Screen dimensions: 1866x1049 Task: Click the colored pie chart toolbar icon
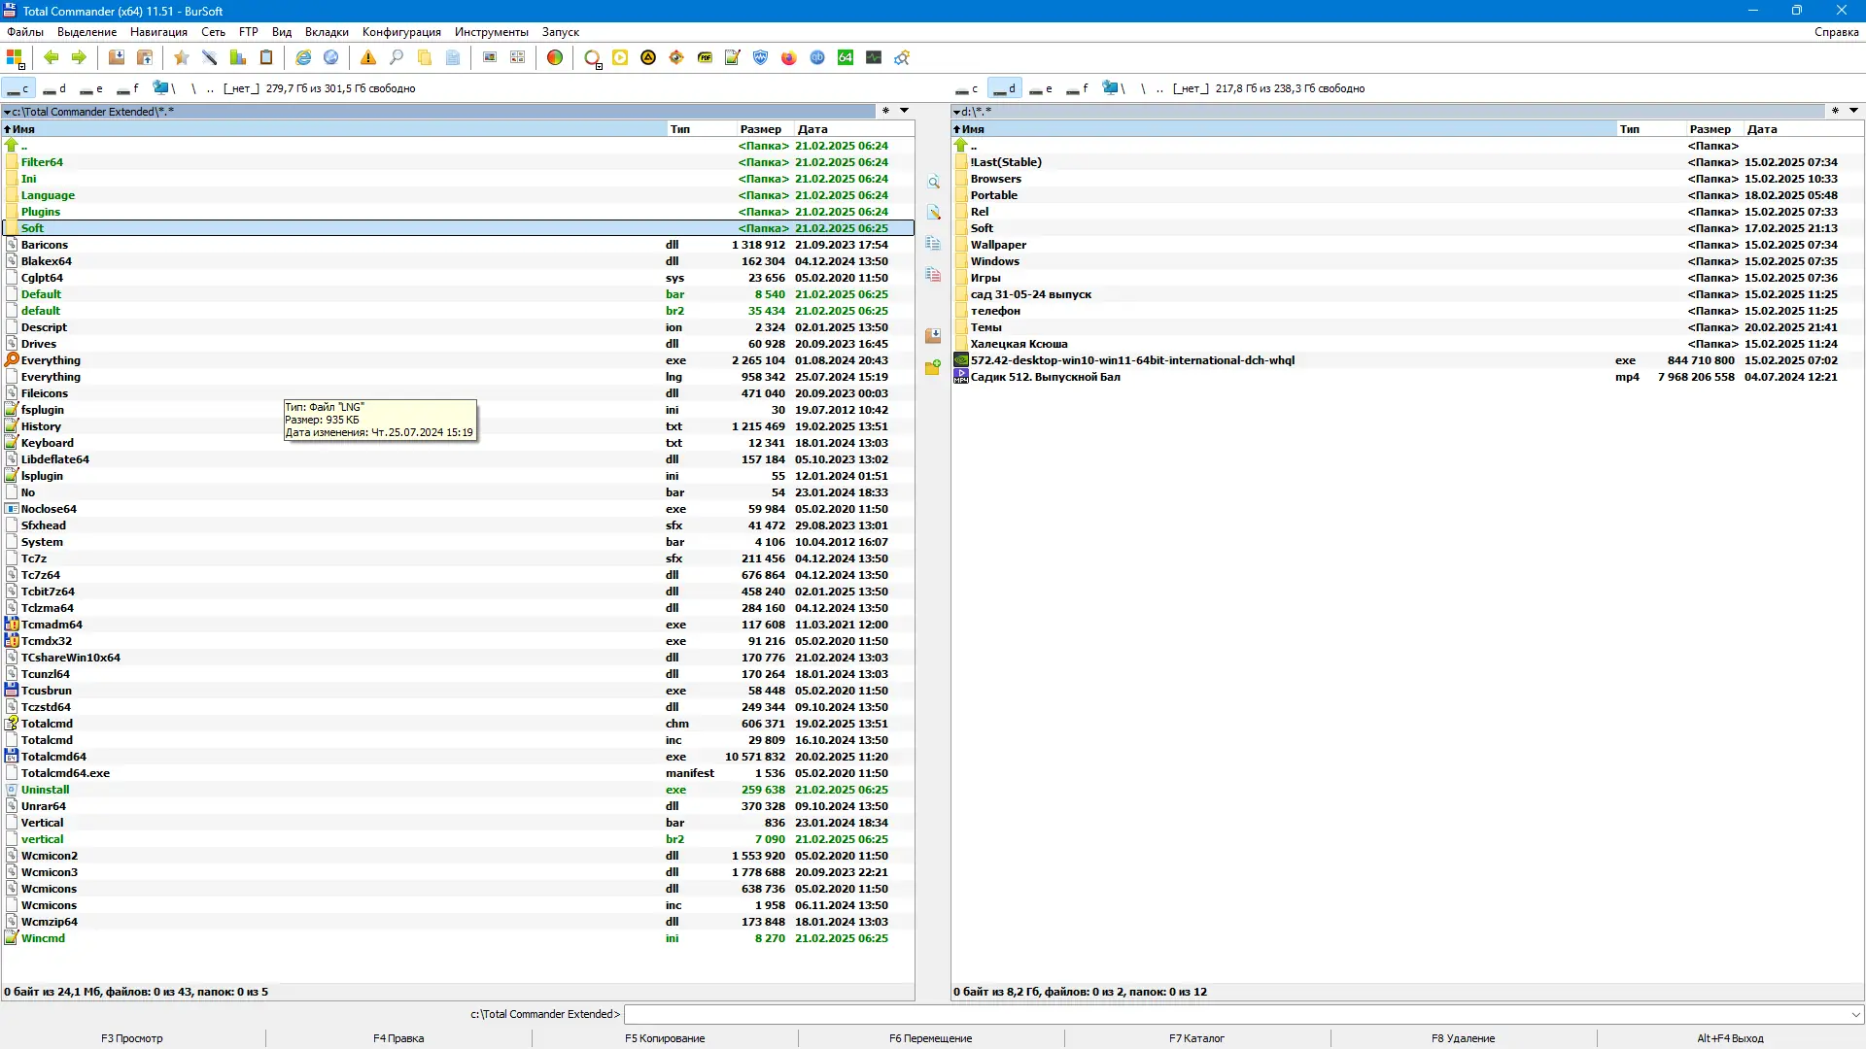point(555,57)
